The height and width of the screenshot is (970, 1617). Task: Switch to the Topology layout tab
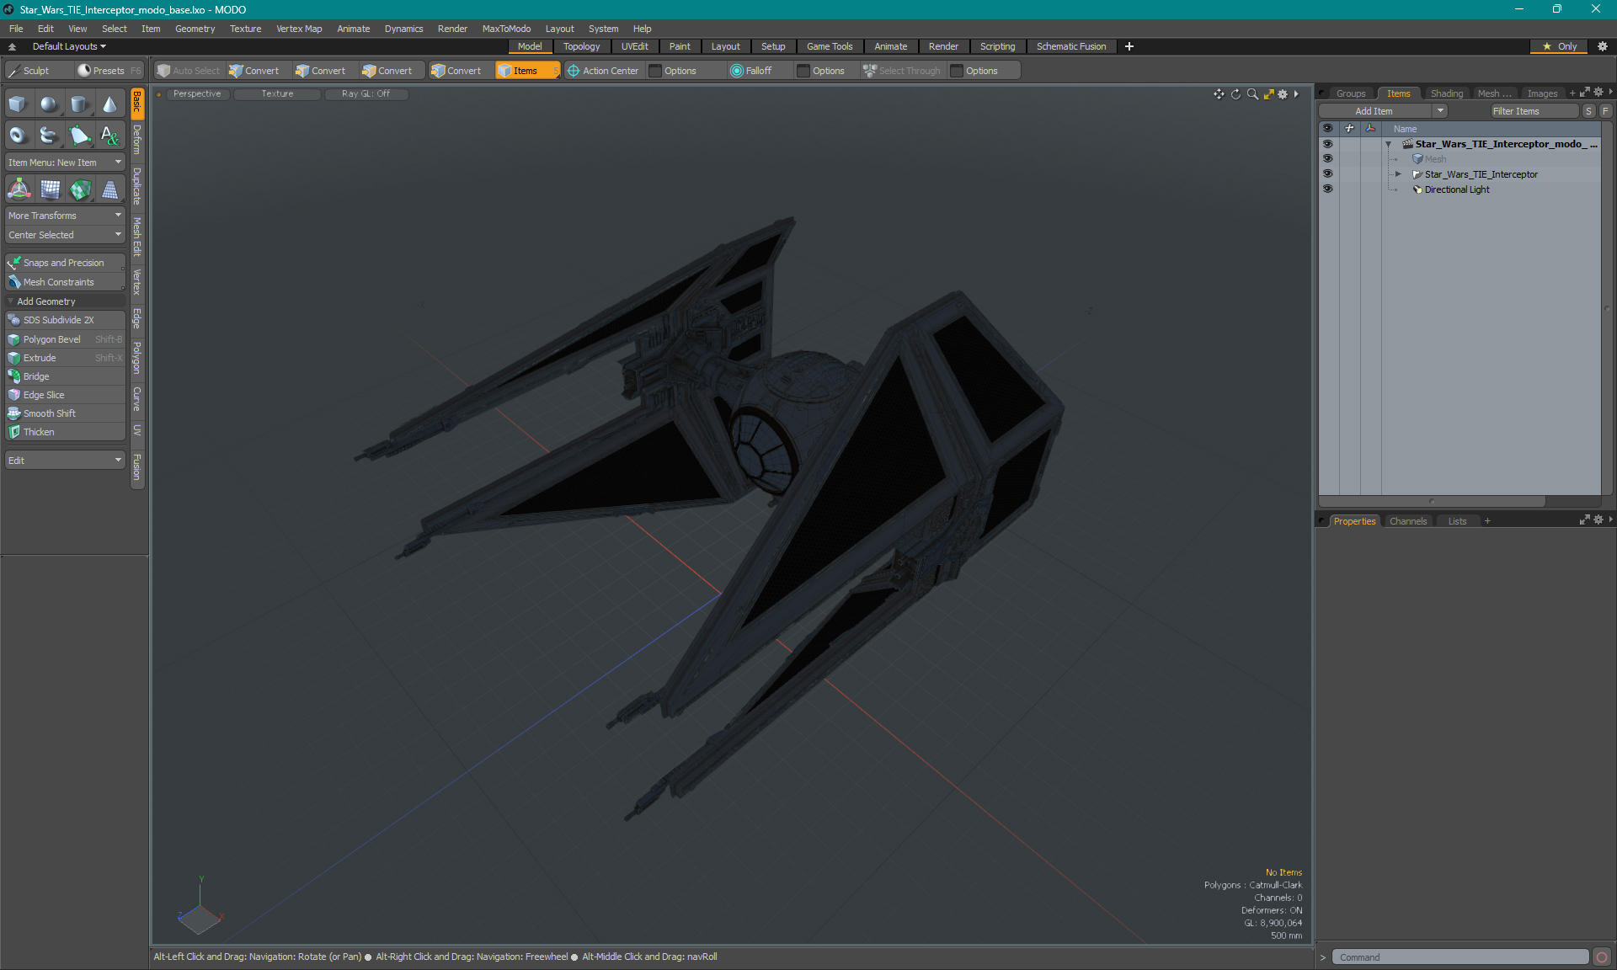pos(581,46)
